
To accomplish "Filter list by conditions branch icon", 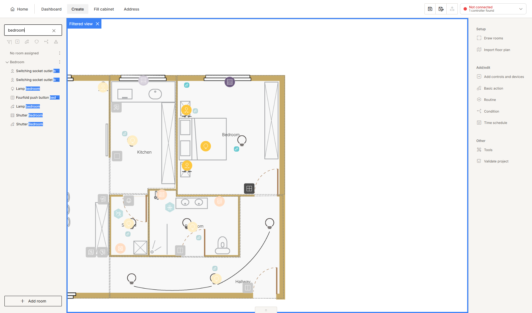I will pyautogui.click(x=46, y=42).
